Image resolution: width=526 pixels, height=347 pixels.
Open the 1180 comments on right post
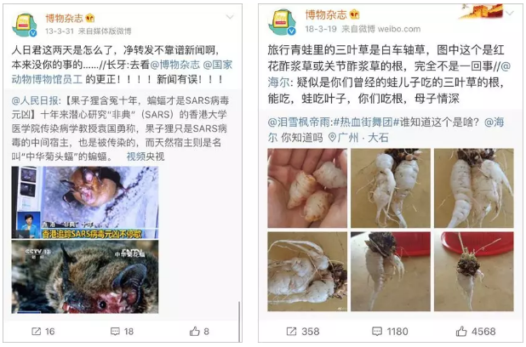pyautogui.click(x=390, y=332)
